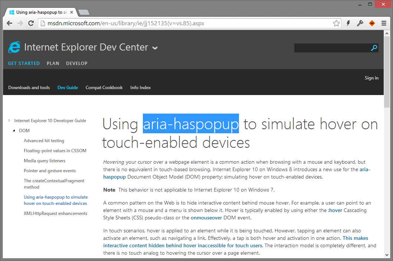Image resolution: width=393 pixels, height=261 pixels.
Task: Open the Chrome hamburger menu
Action: [x=384, y=23]
